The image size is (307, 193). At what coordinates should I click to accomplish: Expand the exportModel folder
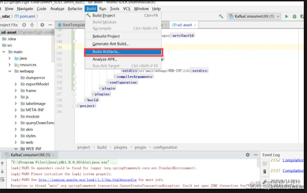click(16, 84)
